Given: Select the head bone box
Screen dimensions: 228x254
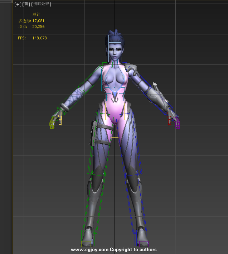Looking at the screenshot, I should click(115, 48).
